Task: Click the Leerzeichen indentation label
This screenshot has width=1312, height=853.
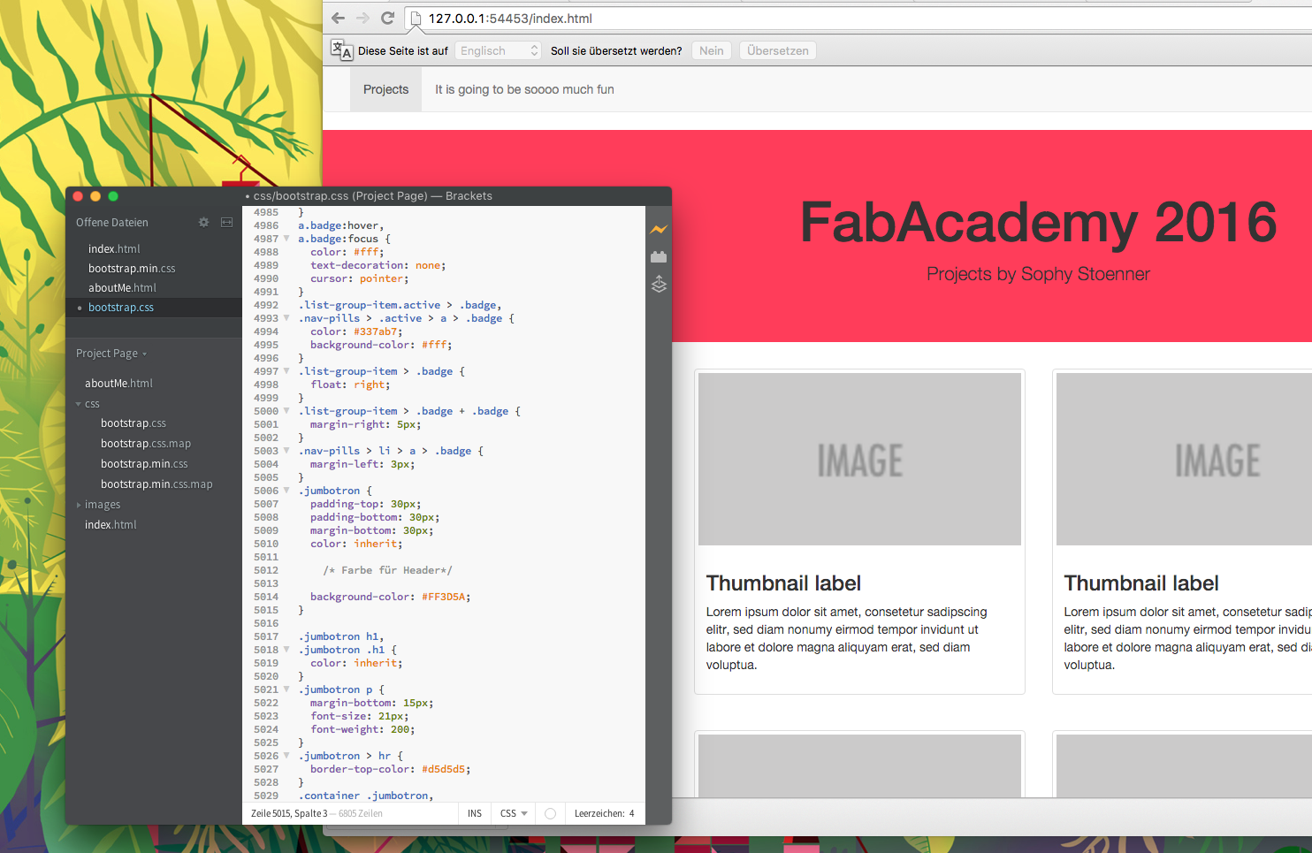Action: pos(599,813)
